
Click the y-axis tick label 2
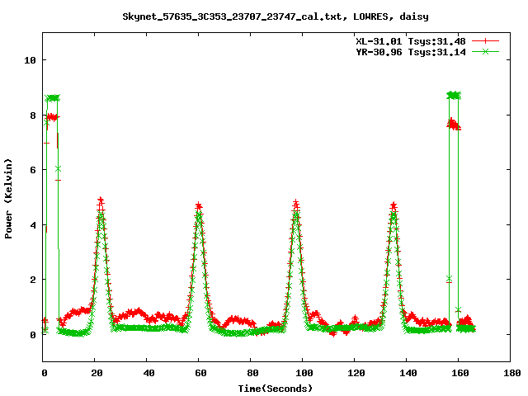[33, 280]
